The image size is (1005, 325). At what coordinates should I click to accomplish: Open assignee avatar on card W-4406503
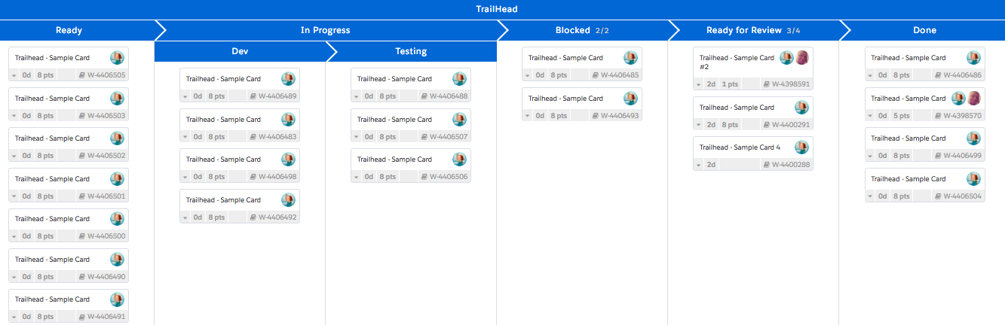coord(117,99)
